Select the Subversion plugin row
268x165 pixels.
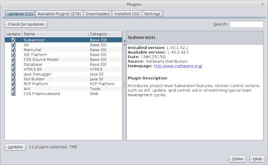point(63,40)
